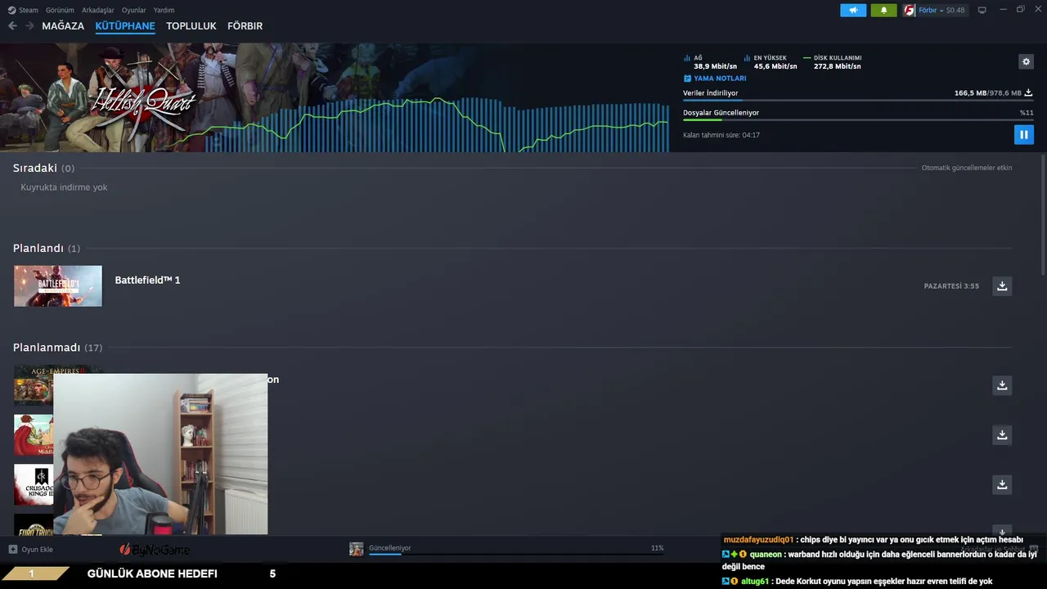Go forward with the right arrow

point(29,26)
